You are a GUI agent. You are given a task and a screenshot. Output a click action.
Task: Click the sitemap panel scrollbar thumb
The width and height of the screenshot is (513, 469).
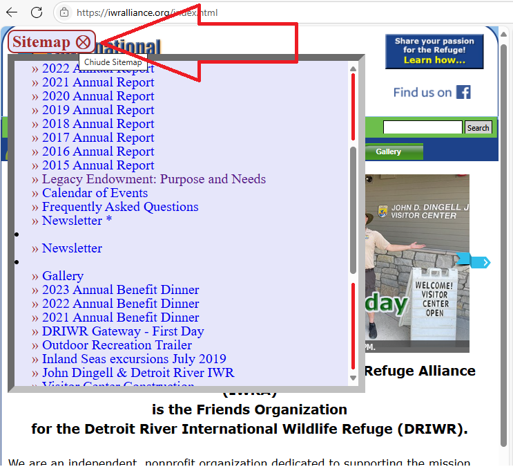click(x=353, y=210)
